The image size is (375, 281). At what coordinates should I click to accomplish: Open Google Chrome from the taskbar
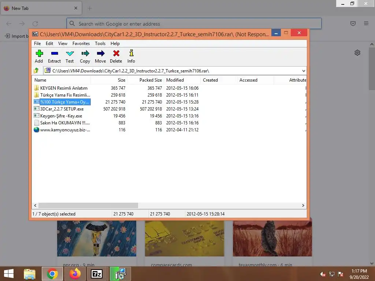tap(52, 274)
